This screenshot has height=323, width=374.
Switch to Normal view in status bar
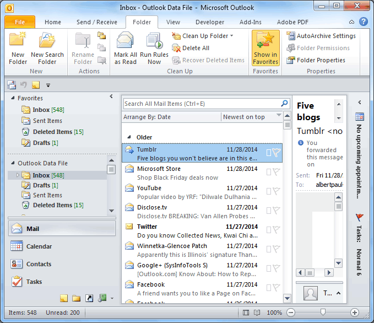[246, 313]
